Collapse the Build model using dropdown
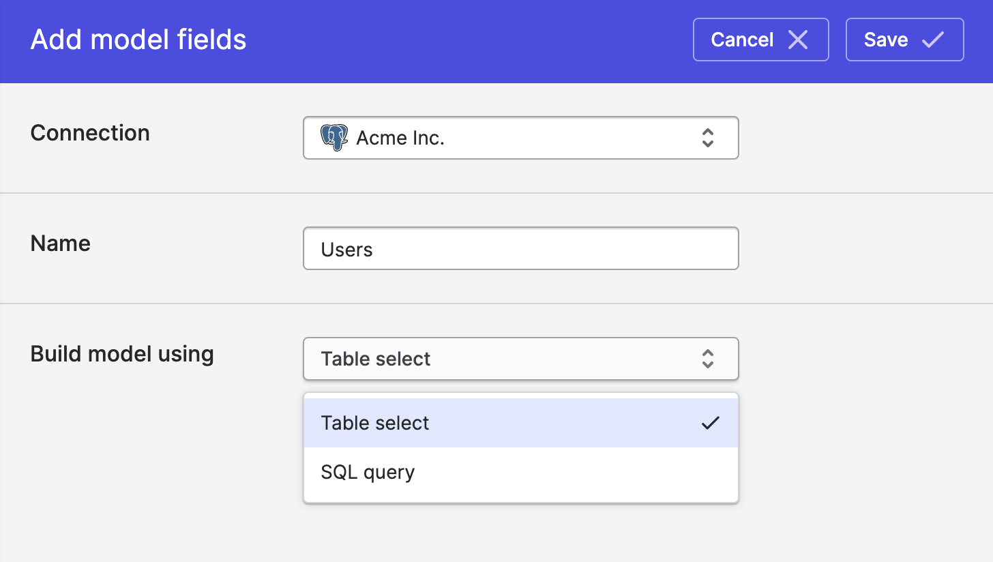This screenshot has height=562, width=993. click(520, 359)
